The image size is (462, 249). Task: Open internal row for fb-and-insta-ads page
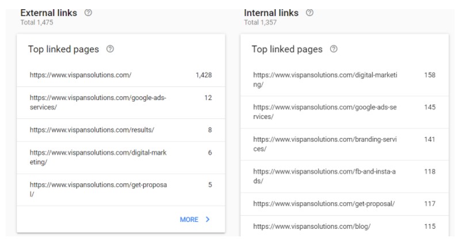345,177
